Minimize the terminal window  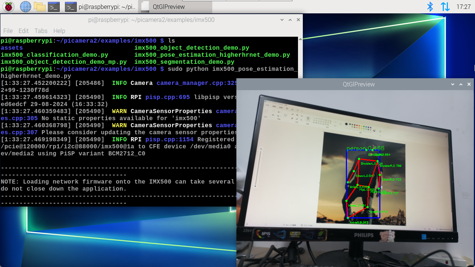point(282,20)
